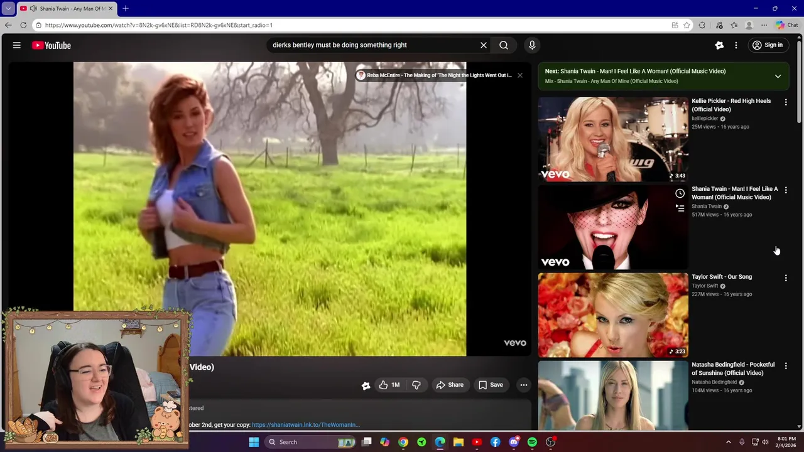804x452 pixels.
Task: Click the split screen icon in address bar
Action: (x=675, y=25)
